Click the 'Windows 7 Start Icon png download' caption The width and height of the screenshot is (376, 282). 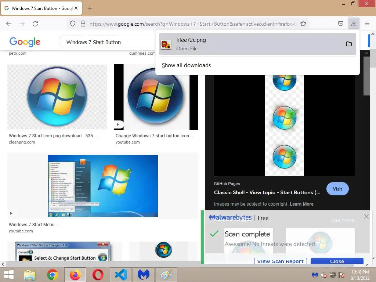(x=53, y=136)
